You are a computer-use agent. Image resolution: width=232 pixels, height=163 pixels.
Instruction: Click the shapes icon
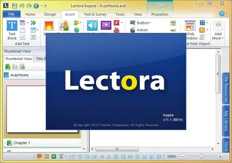coord(76,23)
